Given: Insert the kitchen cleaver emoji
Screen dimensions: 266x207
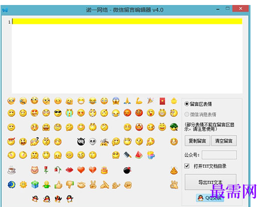Looking at the screenshot, I should click(127, 155).
